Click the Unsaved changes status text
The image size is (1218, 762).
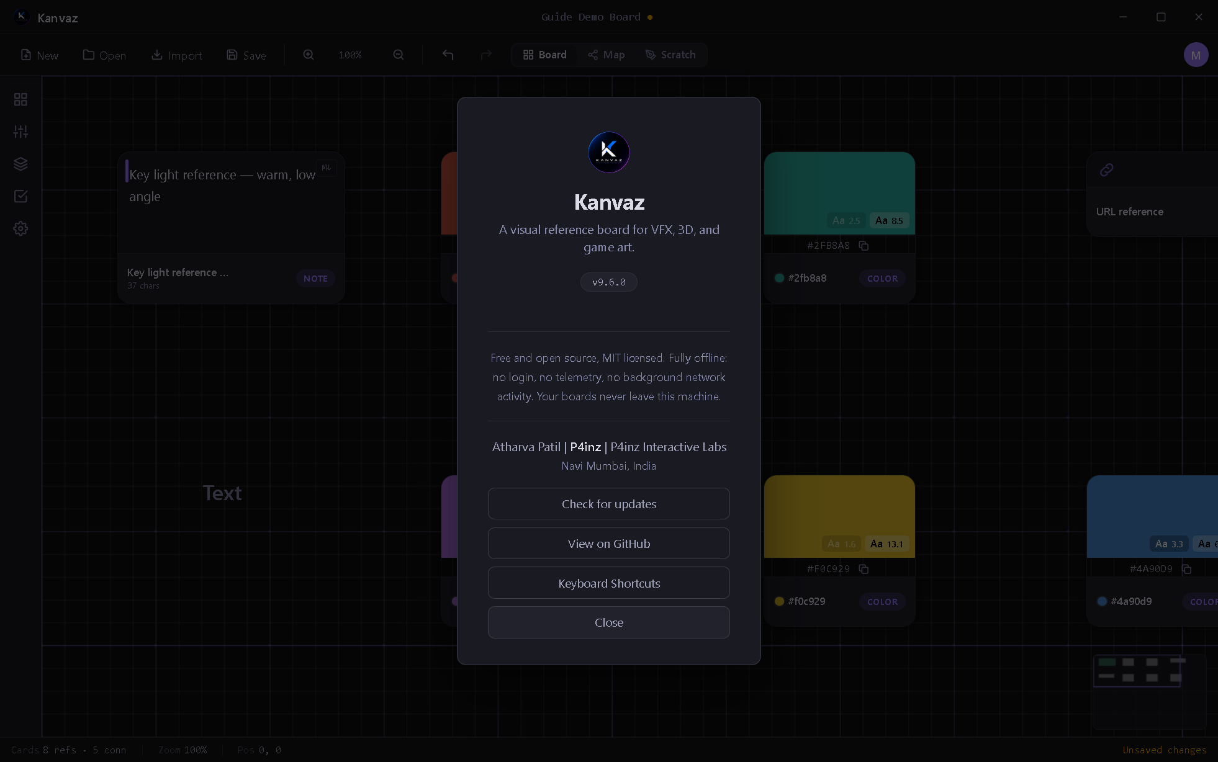click(x=1165, y=750)
